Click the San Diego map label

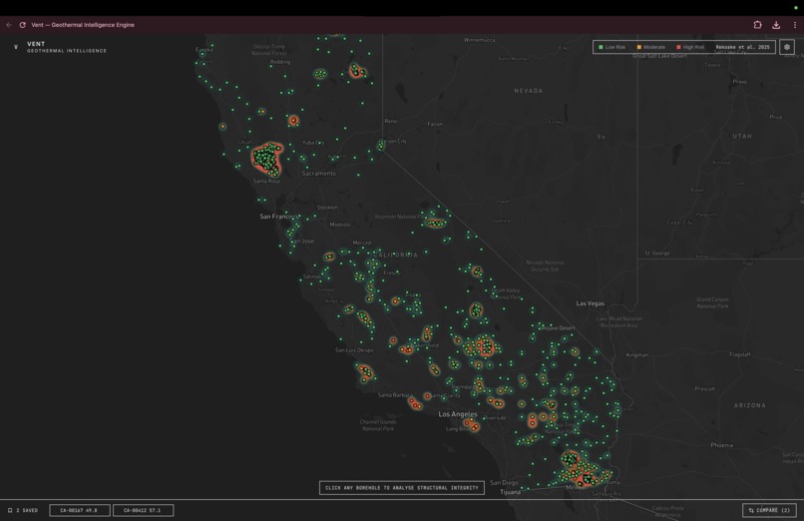point(504,482)
